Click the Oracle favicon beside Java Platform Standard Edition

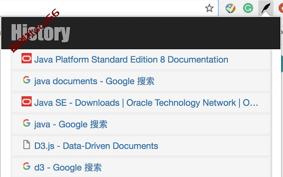27,58
